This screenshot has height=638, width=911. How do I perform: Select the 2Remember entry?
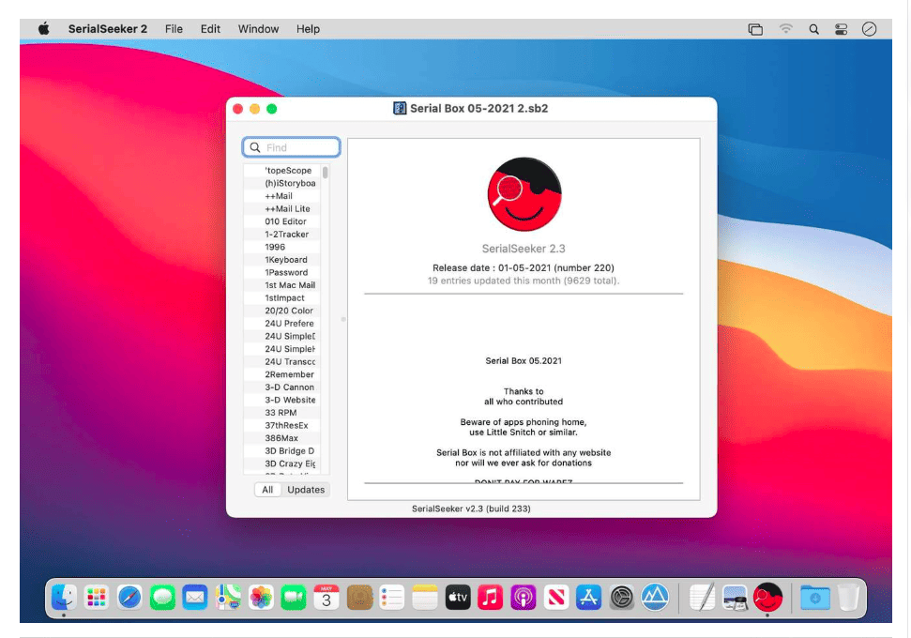281,374
